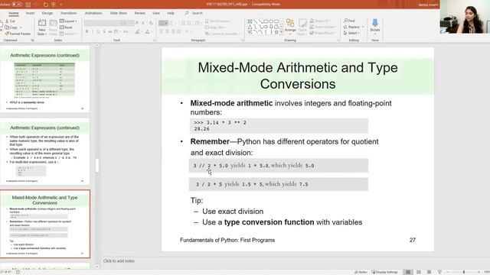Select the triangle shape in gallery
This screenshot has height=275, width=490.
click(250, 27)
